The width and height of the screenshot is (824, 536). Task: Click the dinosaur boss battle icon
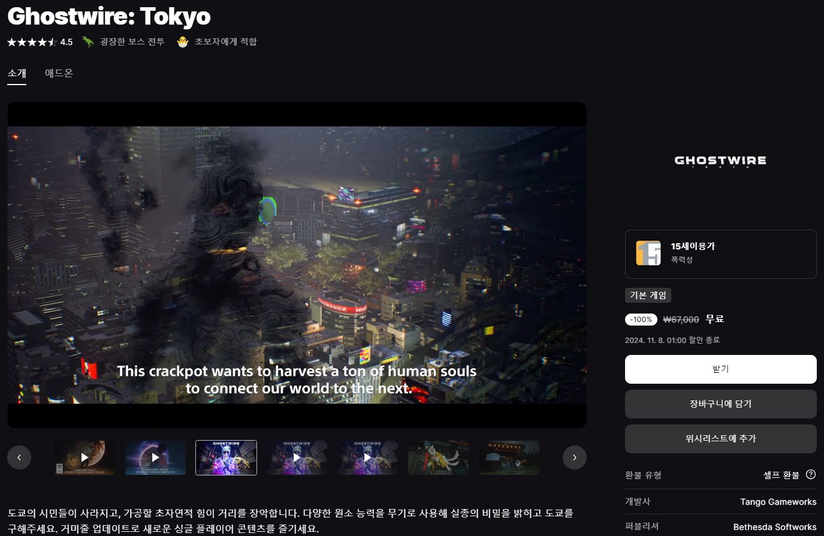coord(88,41)
